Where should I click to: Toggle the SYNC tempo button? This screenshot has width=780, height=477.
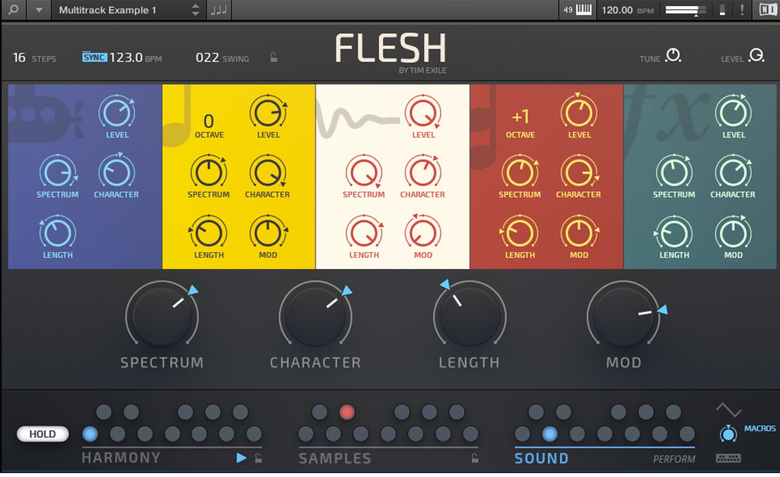tap(94, 57)
